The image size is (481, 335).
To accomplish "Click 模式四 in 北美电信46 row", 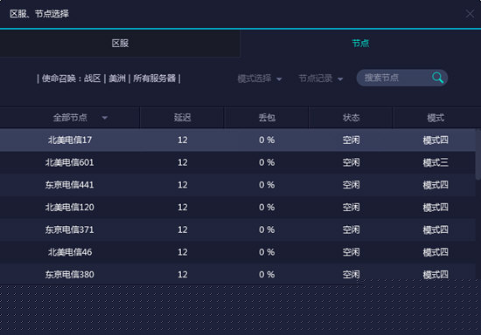I will point(436,252).
